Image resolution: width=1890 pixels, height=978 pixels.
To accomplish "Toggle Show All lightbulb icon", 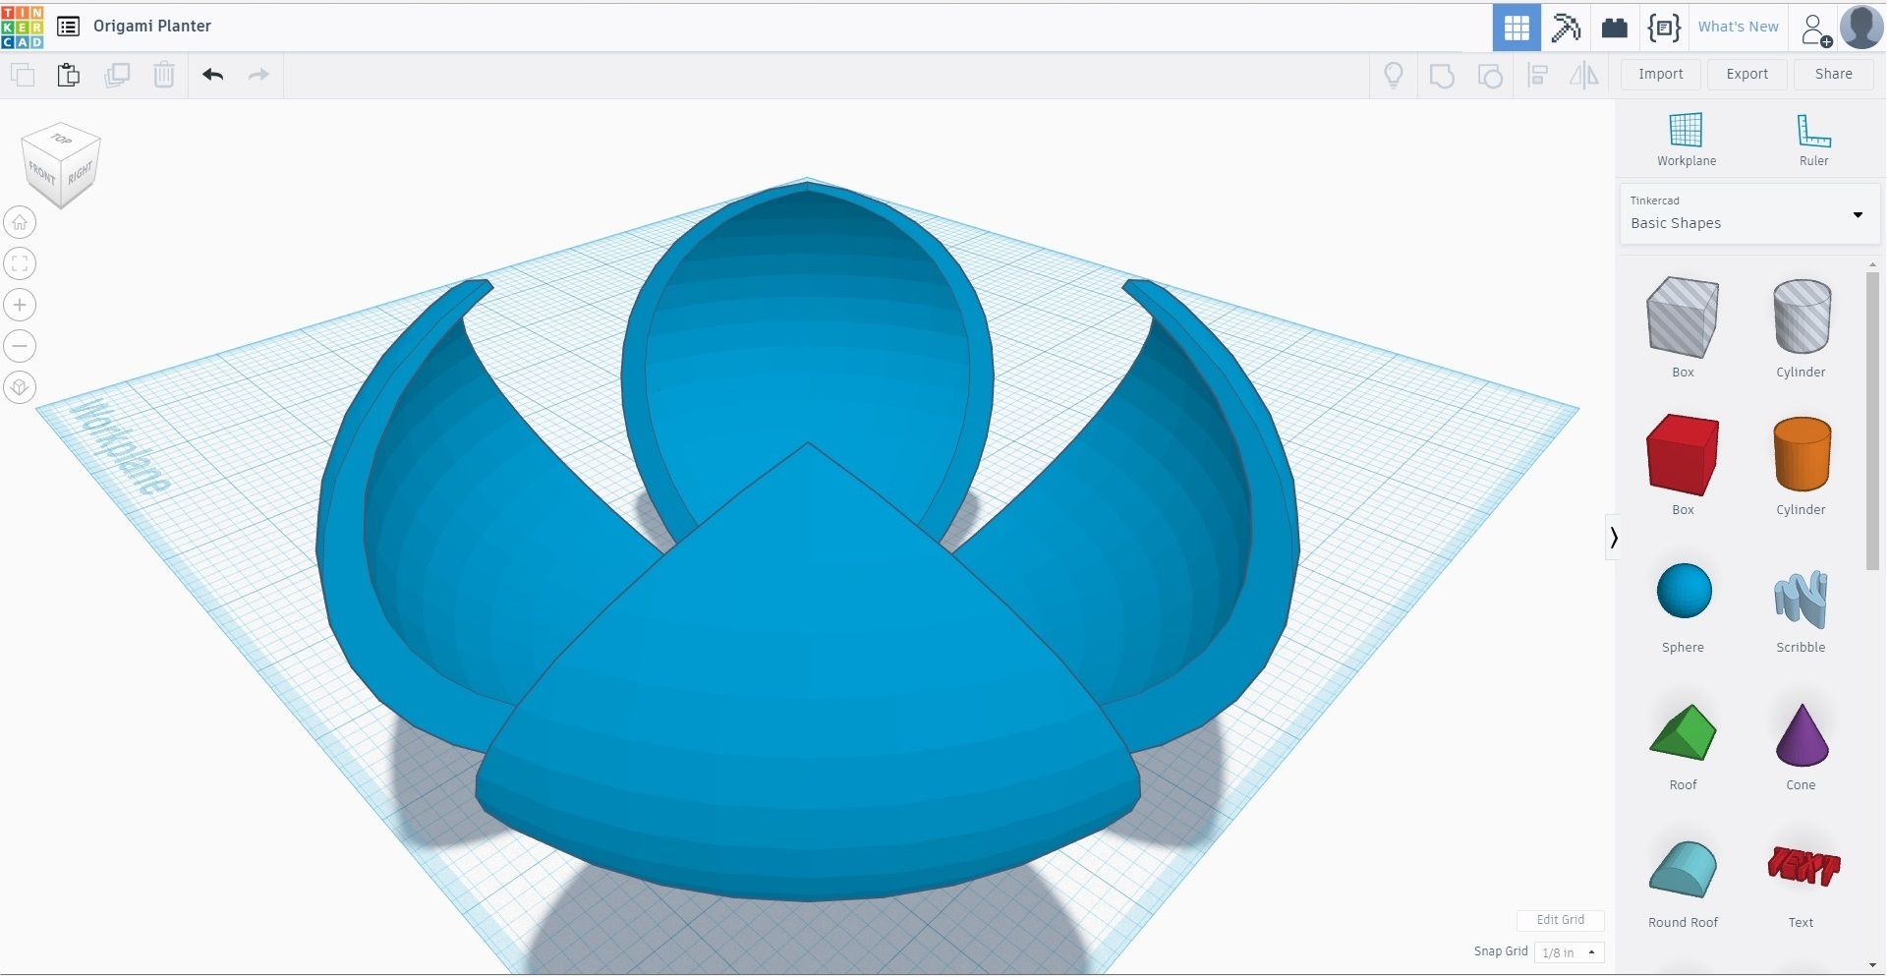I will [x=1394, y=75].
